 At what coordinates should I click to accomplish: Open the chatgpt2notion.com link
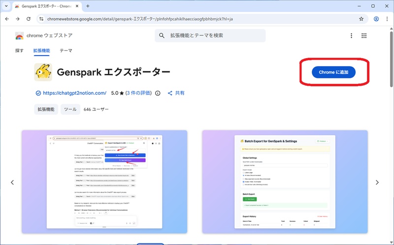[x=75, y=93]
